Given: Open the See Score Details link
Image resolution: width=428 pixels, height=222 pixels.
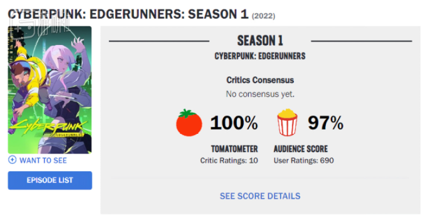Looking at the screenshot, I should 260,196.
